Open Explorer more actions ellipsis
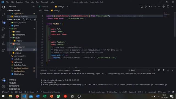Image resolution: width=176 pixels, height=99 pixels. (x=34, y=7)
